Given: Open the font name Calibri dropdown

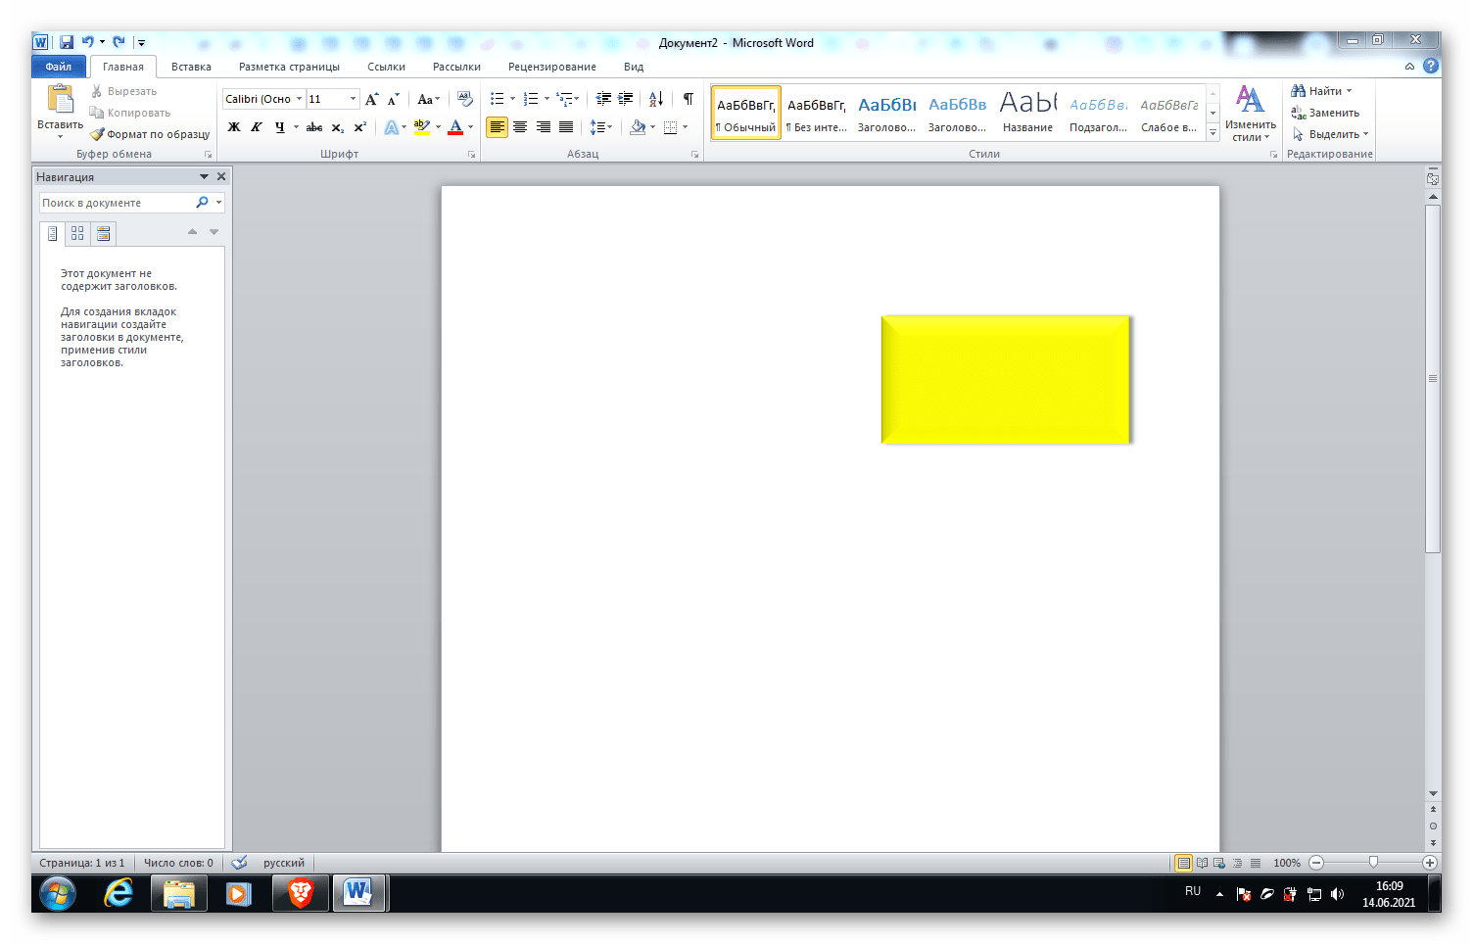Looking at the screenshot, I should pyautogui.click(x=299, y=99).
